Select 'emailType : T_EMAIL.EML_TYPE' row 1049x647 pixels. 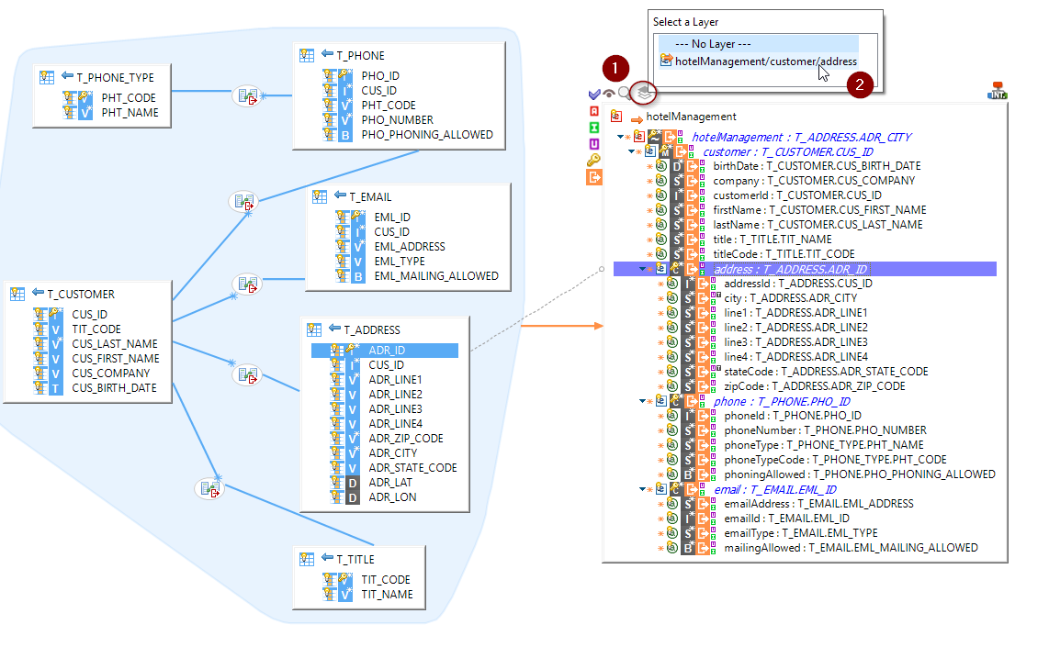point(801,533)
